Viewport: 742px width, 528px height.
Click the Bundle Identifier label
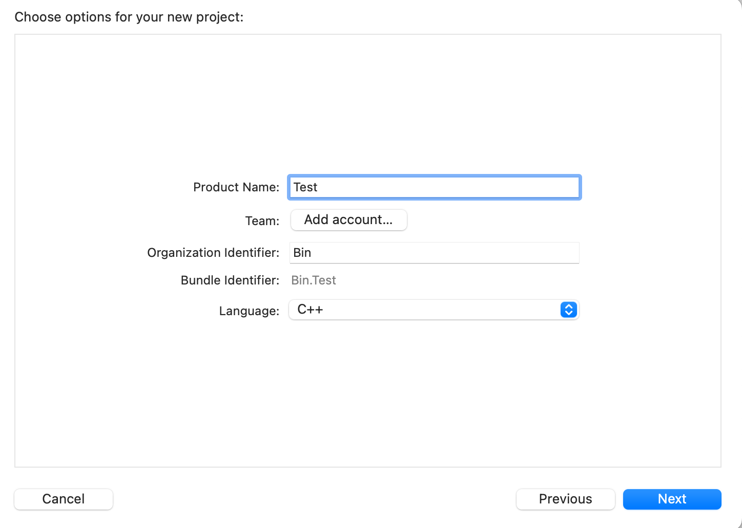pyautogui.click(x=230, y=280)
